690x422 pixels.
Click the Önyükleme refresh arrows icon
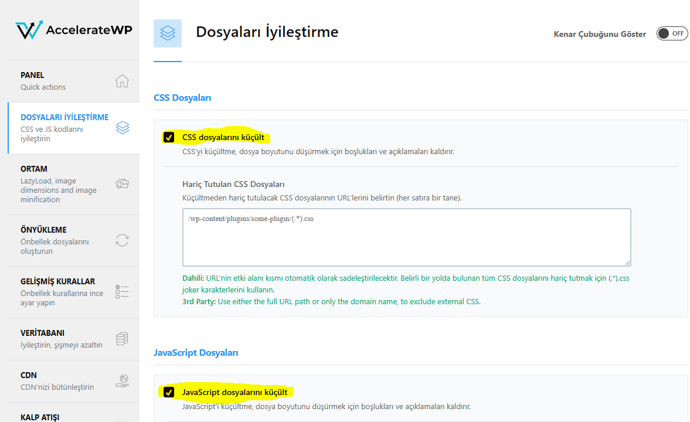[x=122, y=240]
